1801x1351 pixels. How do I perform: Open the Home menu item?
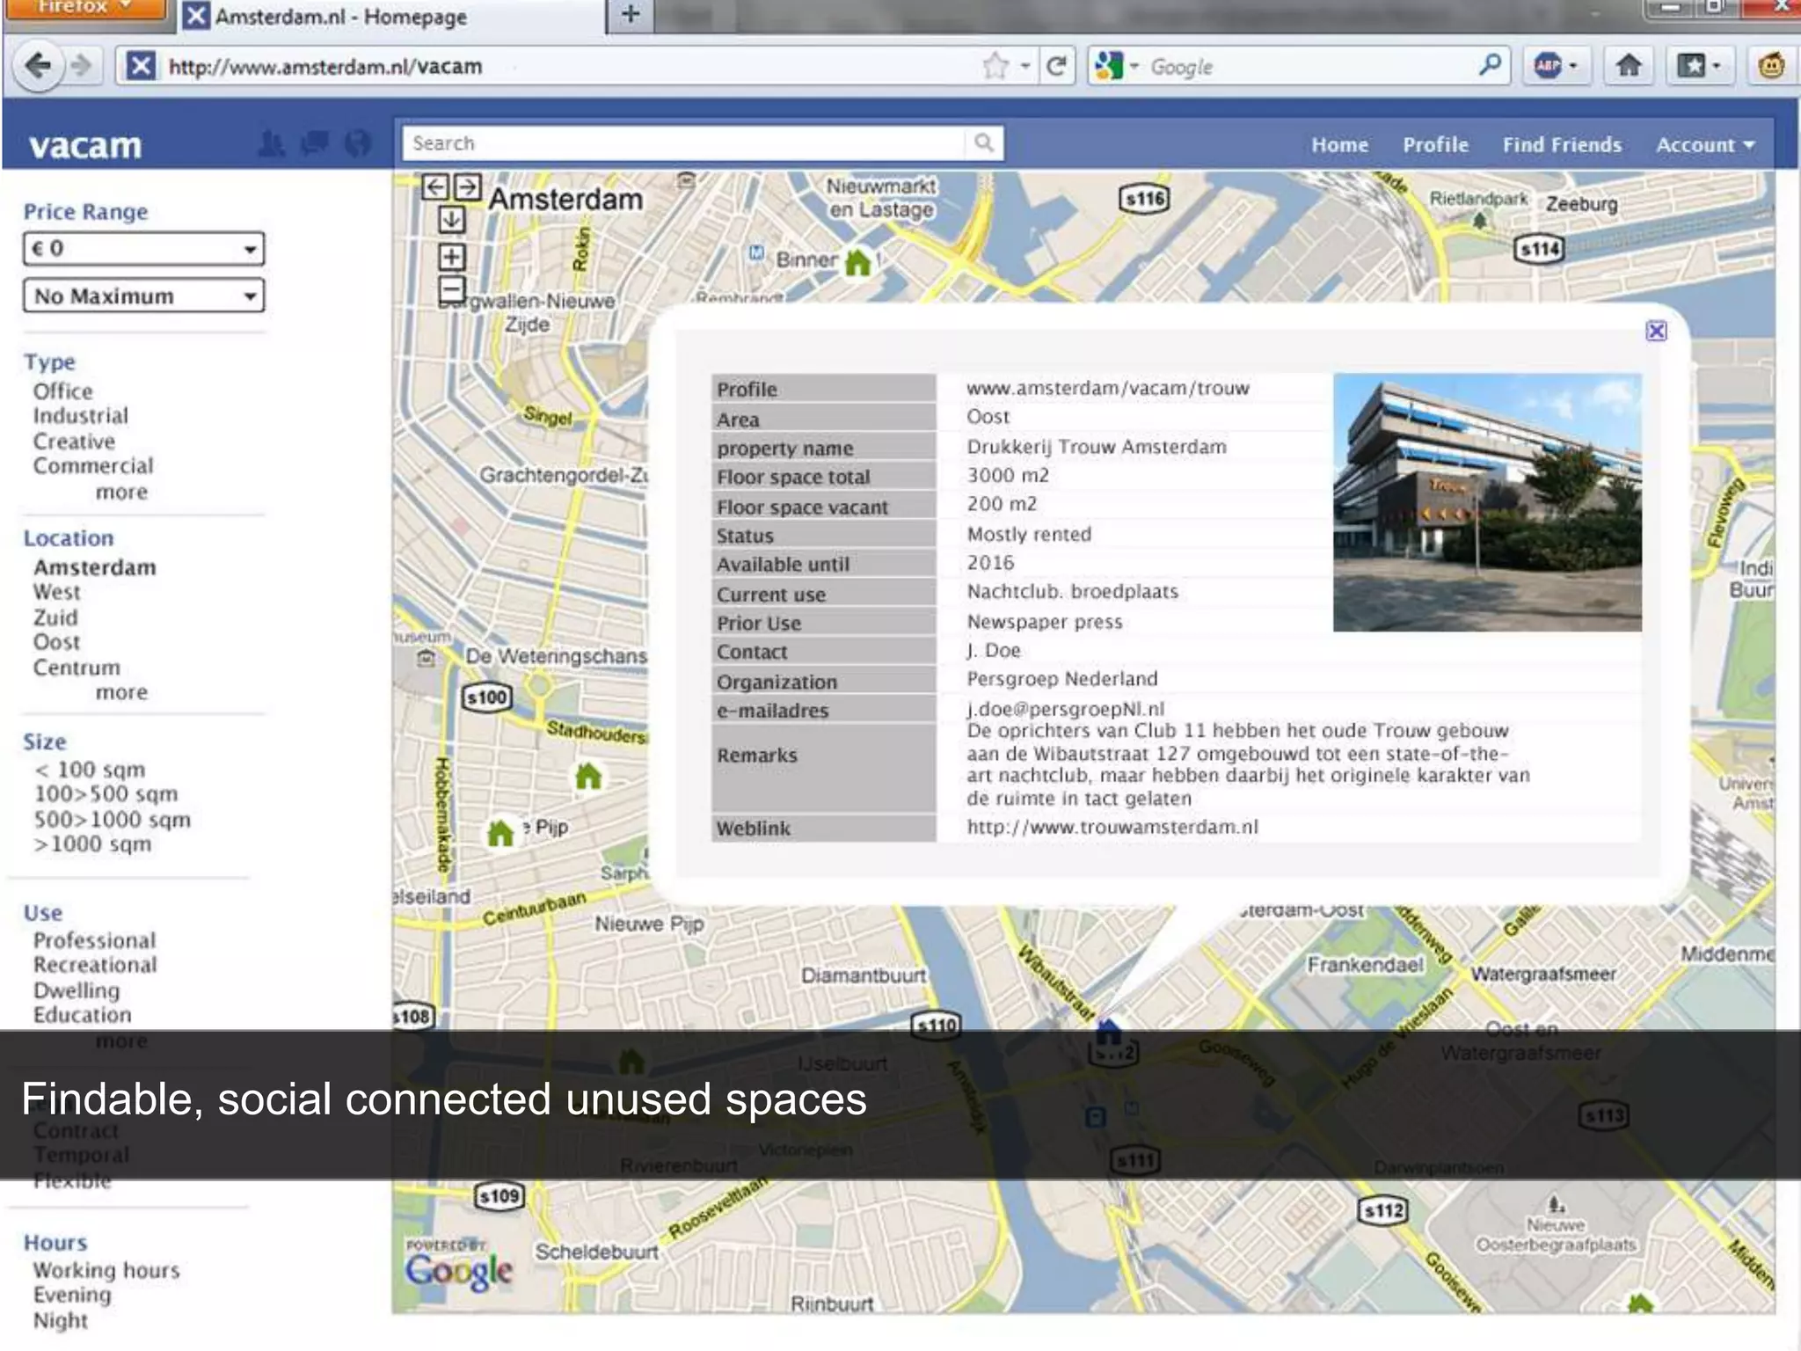[x=1339, y=145]
